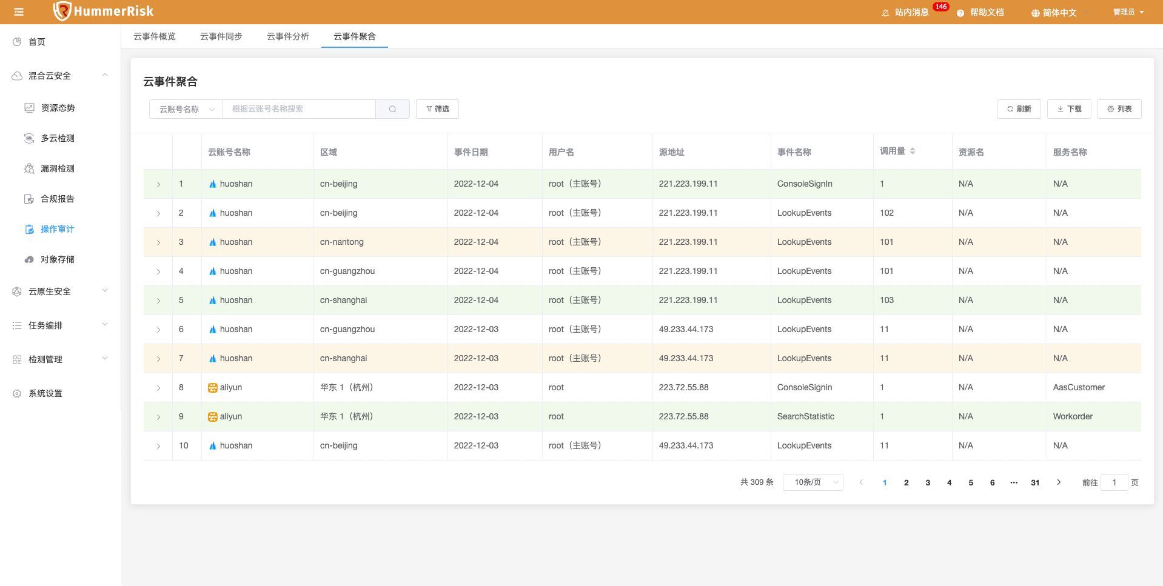Screen dimensions: 1163x586
Task: Click the 首页 home icon
Action: coord(17,42)
